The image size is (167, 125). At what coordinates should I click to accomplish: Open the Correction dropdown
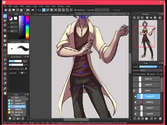[x=102, y=10]
